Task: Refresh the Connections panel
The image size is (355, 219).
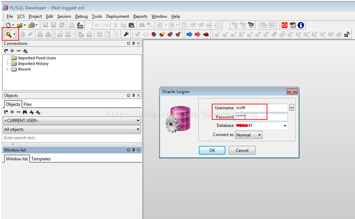Action: tap(6, 51)
